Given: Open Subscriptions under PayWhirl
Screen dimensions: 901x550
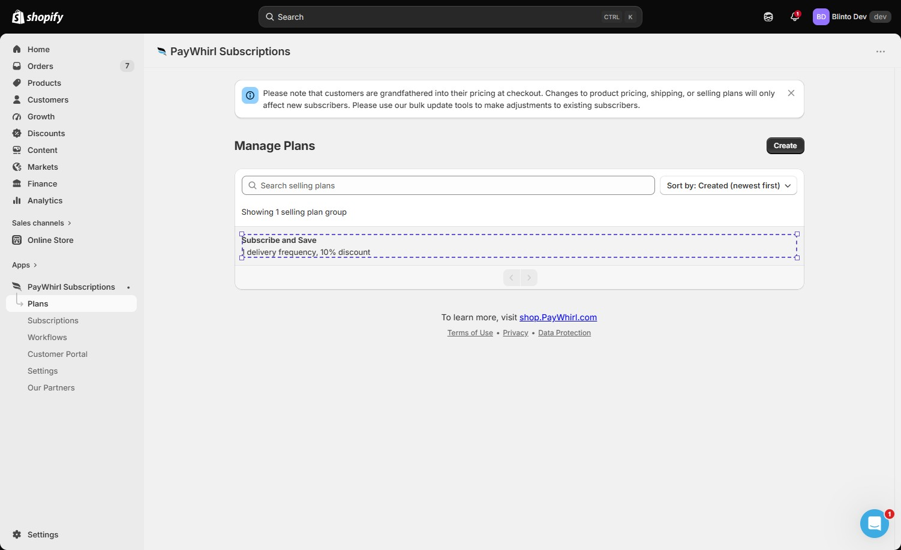Looking at the screenshot, I should (53, 320).
